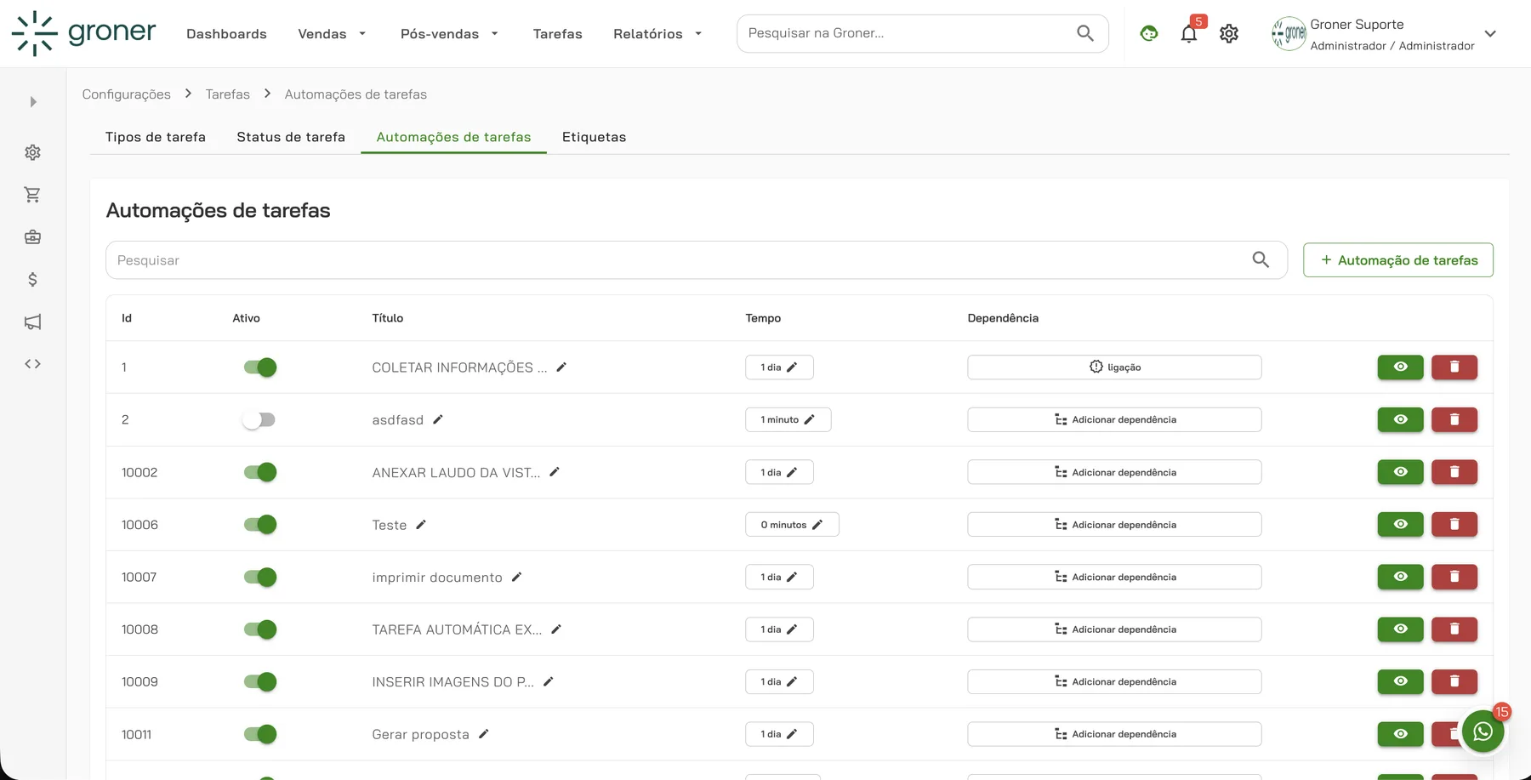Select the Automações de tarefas tab

pos(453,137)
